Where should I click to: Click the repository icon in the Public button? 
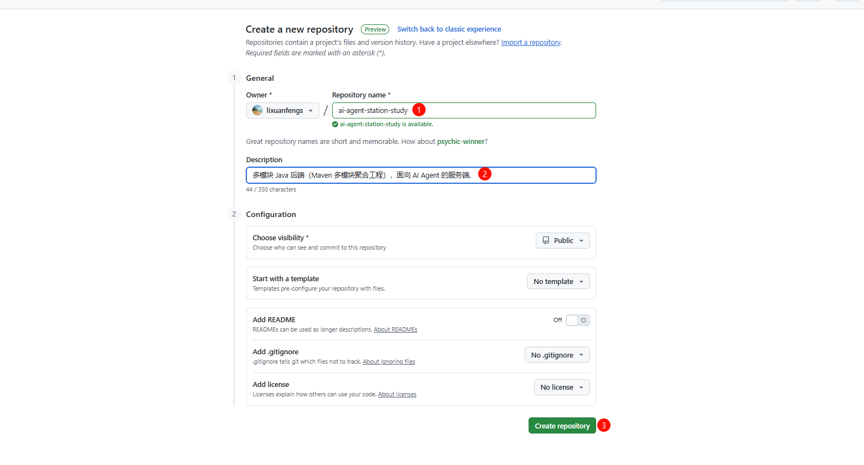pyautogui.click(x=546, y=241)
